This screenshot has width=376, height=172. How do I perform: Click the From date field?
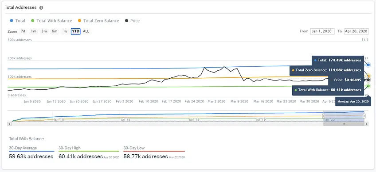[322, 31]
